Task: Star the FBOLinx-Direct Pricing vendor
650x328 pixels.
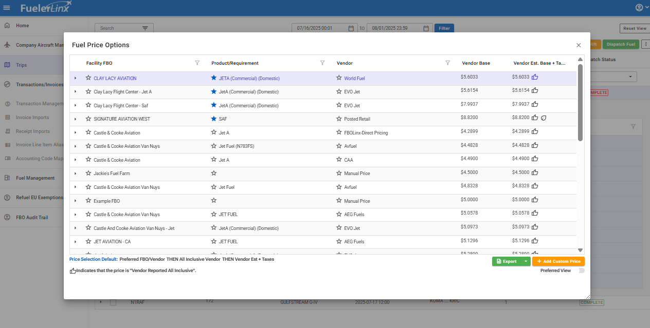Action: tap(339, 132)
